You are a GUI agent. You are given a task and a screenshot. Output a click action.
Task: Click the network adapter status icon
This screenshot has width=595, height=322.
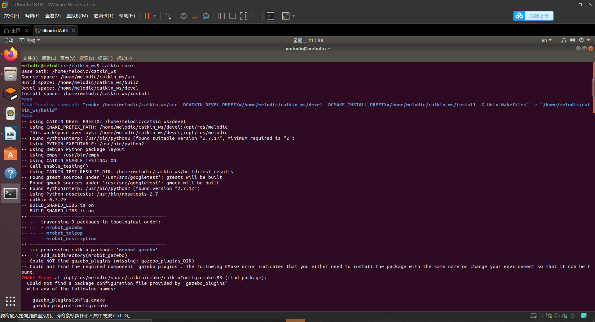(549, 315)
